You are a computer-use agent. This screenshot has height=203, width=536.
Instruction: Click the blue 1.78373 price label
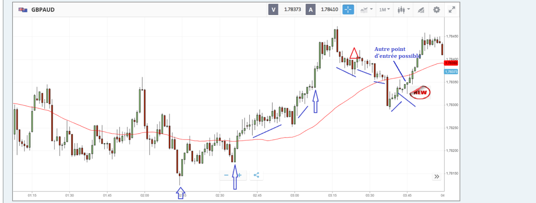tap(451, 72)
